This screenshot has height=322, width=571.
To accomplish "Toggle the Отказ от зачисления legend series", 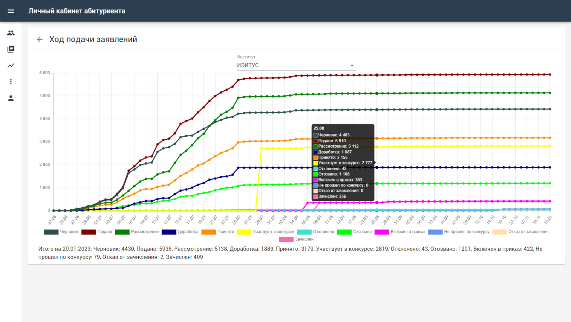I will point(520,232).
